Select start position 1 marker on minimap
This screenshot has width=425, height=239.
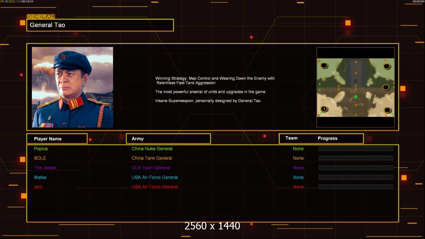point(324,109)
